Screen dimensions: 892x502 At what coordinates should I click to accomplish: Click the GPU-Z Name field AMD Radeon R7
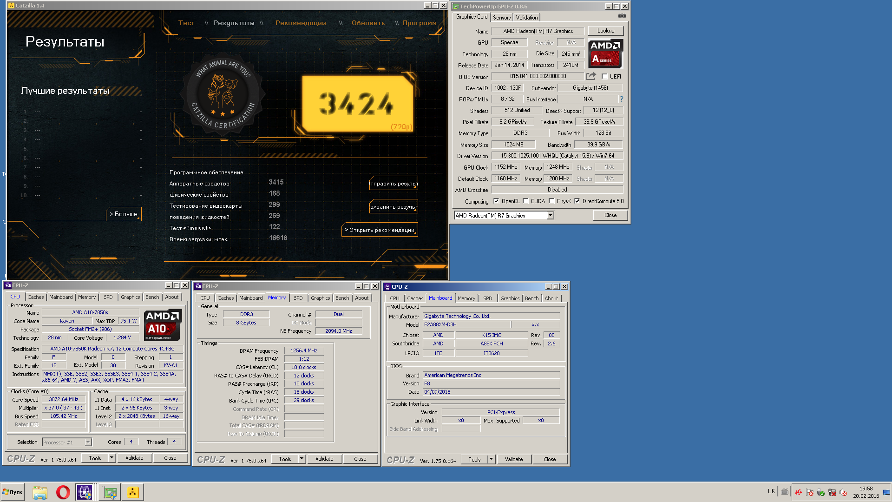point(538,31)
